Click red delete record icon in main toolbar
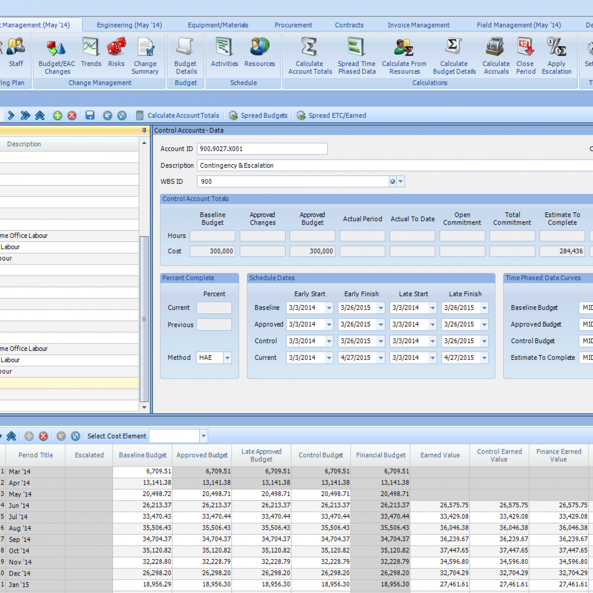Viewport: 593px width, 593px height. (x=72, y=115)
